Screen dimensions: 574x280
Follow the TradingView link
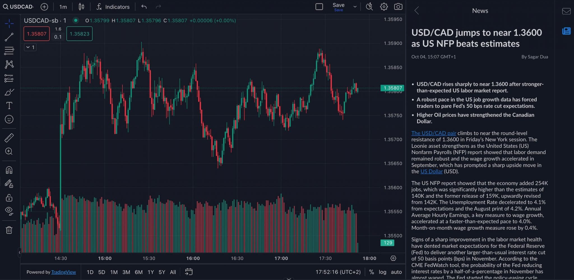pos(64,272)
